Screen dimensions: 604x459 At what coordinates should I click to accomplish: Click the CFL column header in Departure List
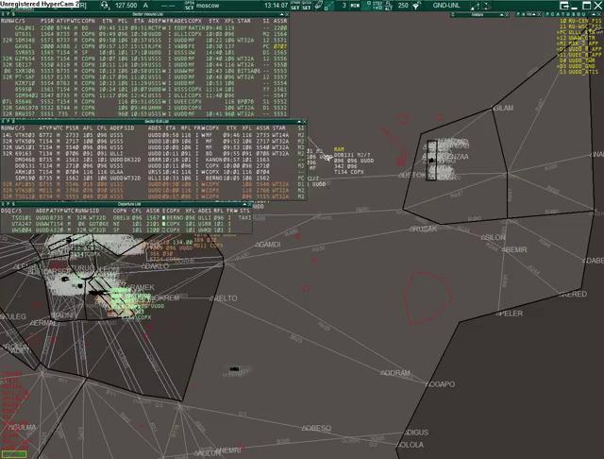pos(136,211)
